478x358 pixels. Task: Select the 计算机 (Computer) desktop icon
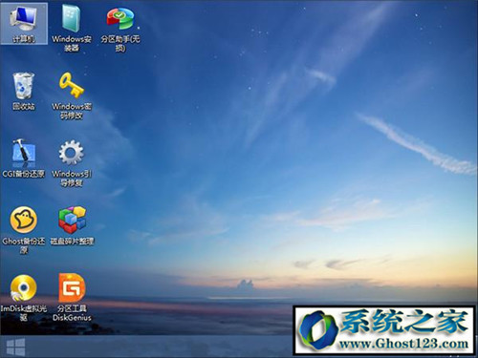pyautogui.click(x=24, y=24)
